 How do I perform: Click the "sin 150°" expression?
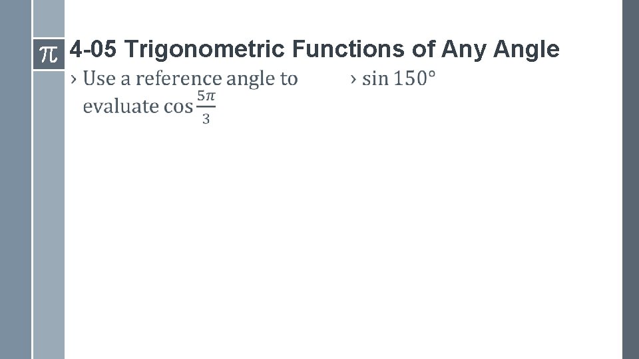(399, 79)
